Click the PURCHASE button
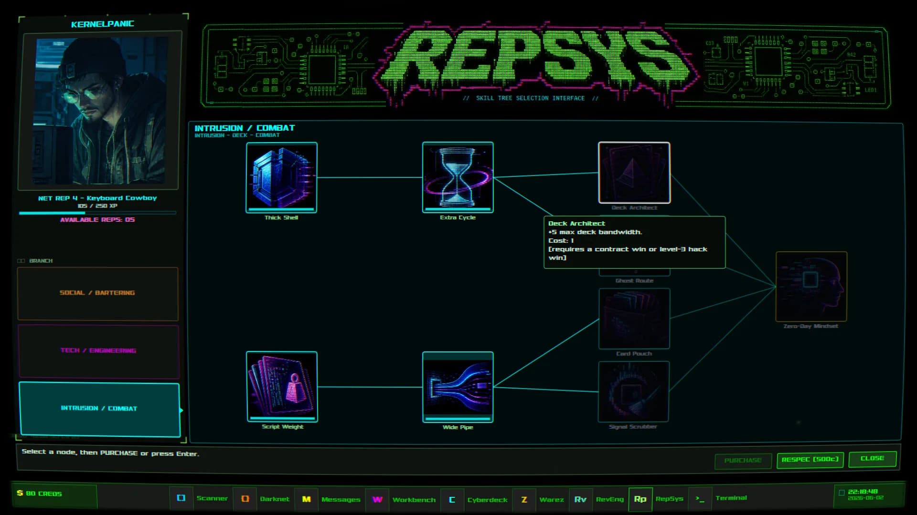 [x=743, y=461]
